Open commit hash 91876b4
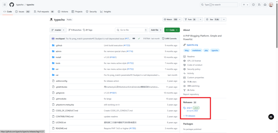The image size is (278, 133). [146, 38]
